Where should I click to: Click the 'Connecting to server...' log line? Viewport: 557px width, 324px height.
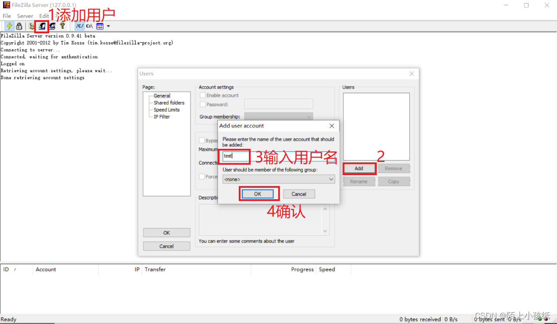coord(30,49)
